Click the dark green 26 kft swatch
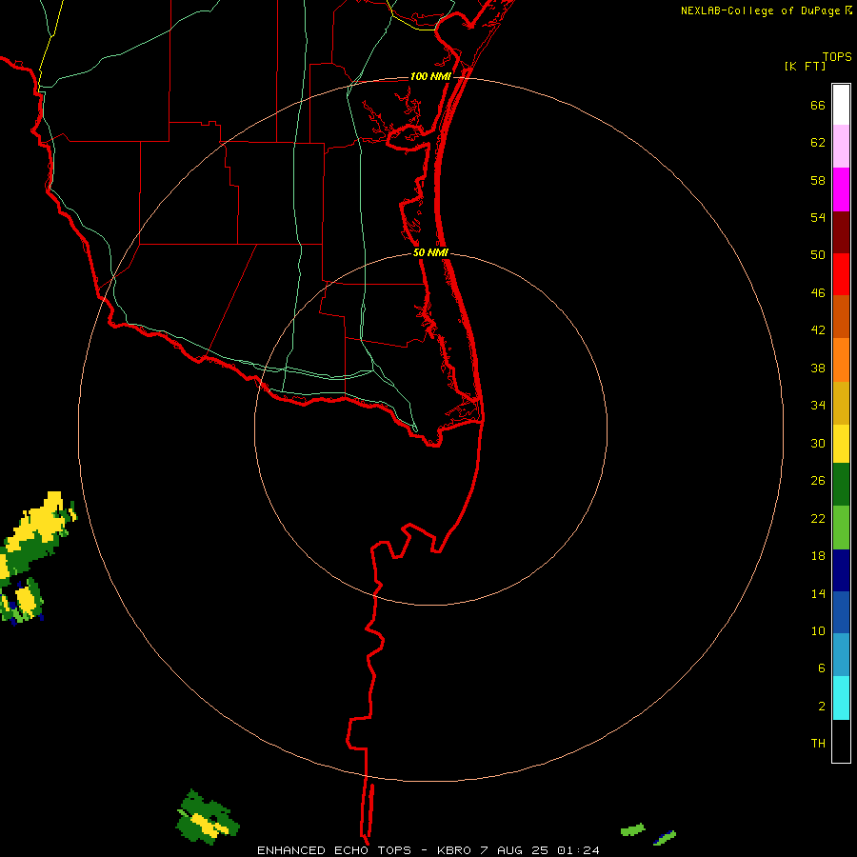This screenshot has width=857, height=857. [841, 485]
